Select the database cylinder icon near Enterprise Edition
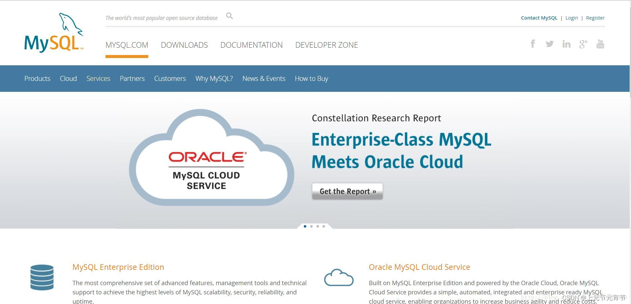The image size is (631, 304). click(42, 278)
